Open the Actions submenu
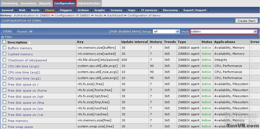This screenshot has height=129, width=260. coord(83,10)
